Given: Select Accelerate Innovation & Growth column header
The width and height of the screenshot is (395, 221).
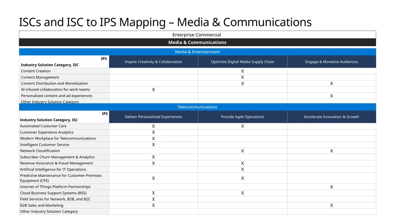Looking at the screenshot, I should point(331,117).
